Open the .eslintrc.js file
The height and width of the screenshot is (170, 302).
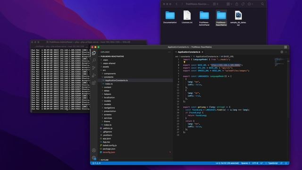(x=108, y=128)
